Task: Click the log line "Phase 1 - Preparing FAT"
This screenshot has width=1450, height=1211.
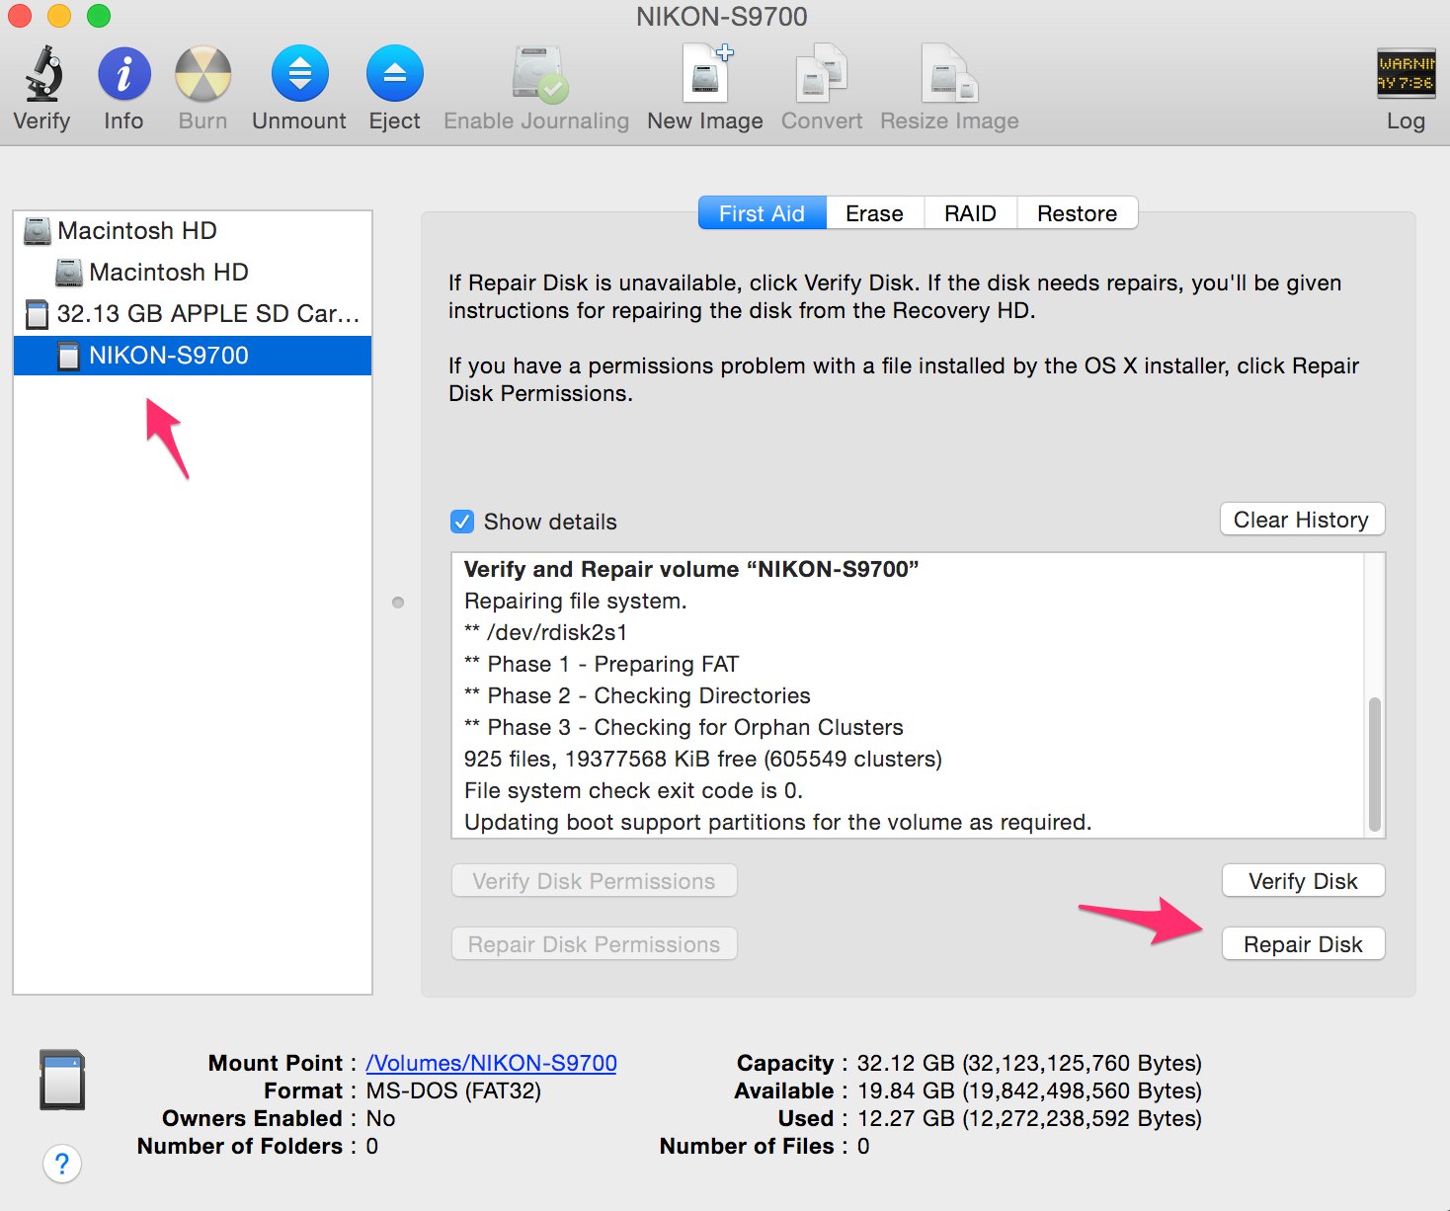Action: click(613, 664)
